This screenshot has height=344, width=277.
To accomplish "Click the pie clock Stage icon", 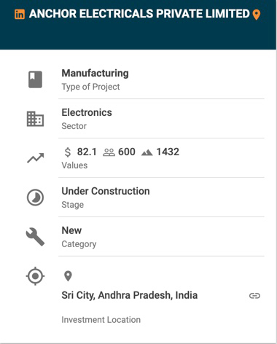I will [x=35, y=198].
